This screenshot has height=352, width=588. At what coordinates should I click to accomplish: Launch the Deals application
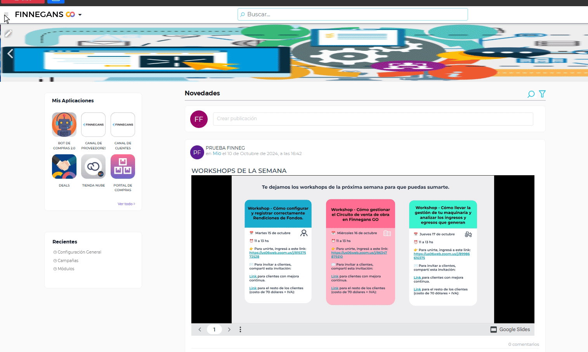coord(64,166)
